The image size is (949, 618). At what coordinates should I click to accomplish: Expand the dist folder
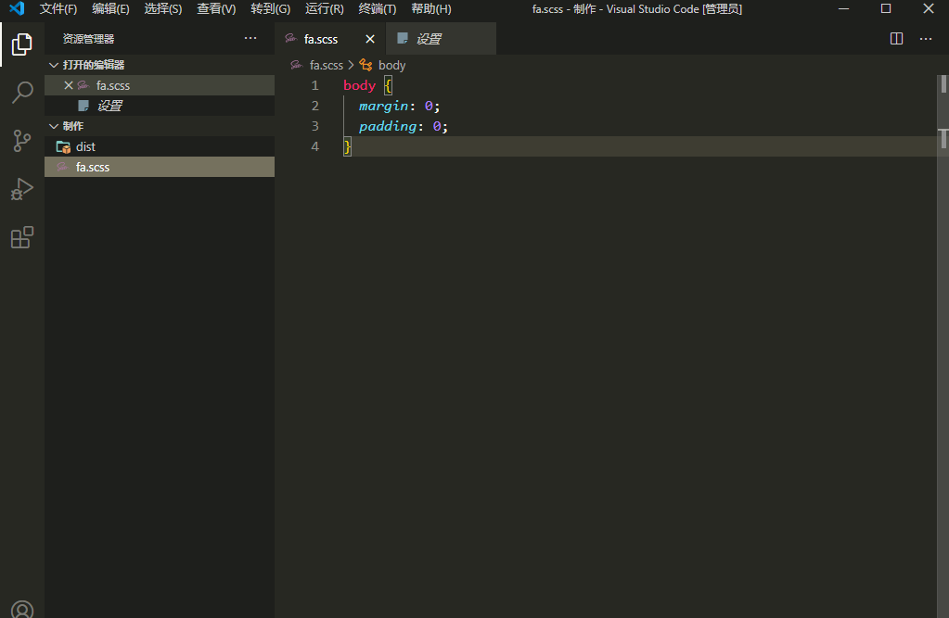pyautogui.click(x=160, y=147)
